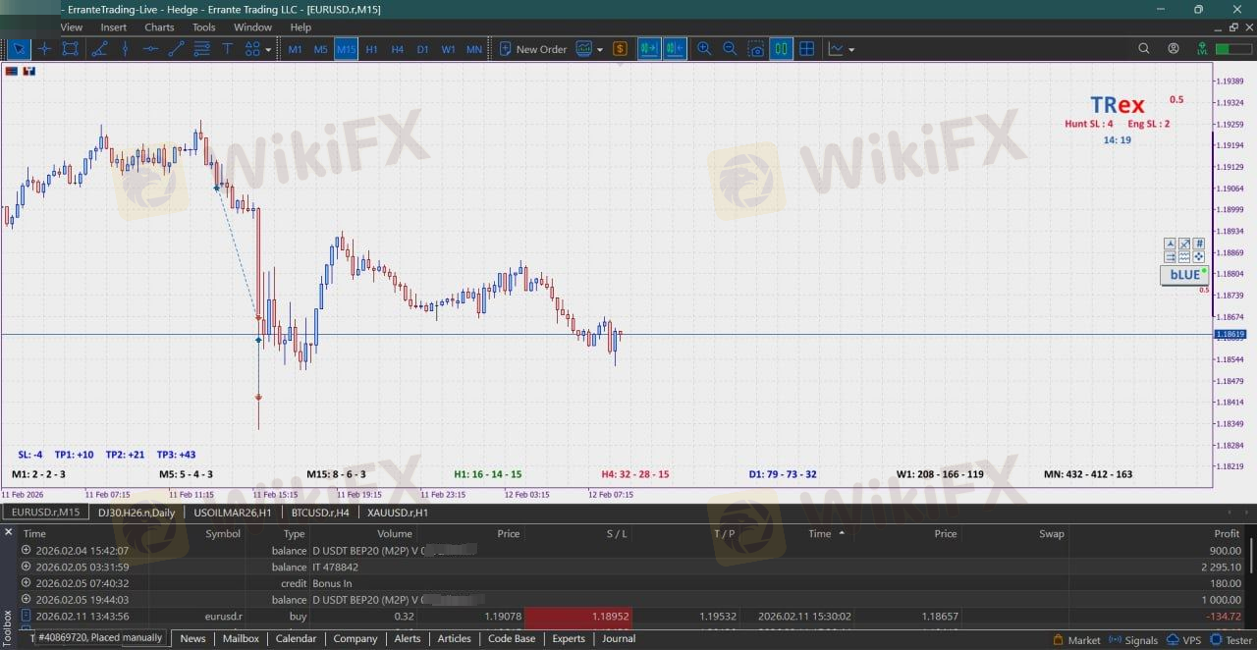Viewport: 1257px width, 650px height.
Task: Open the user account profile icon
Action: pyautogui.click(x=1174, y=49)
